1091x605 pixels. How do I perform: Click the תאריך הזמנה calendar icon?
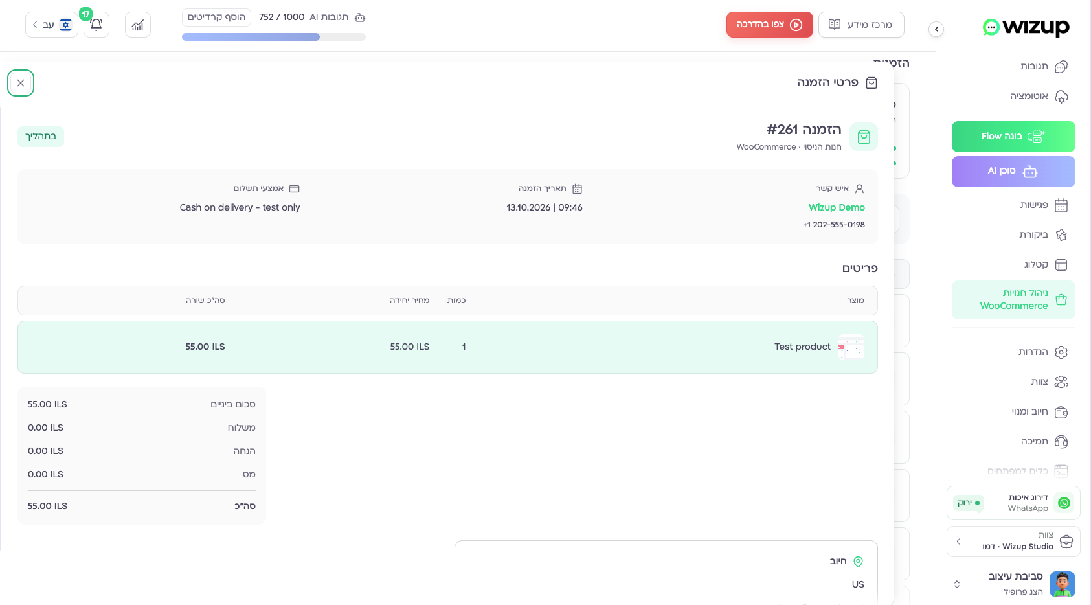click(578, 189)
